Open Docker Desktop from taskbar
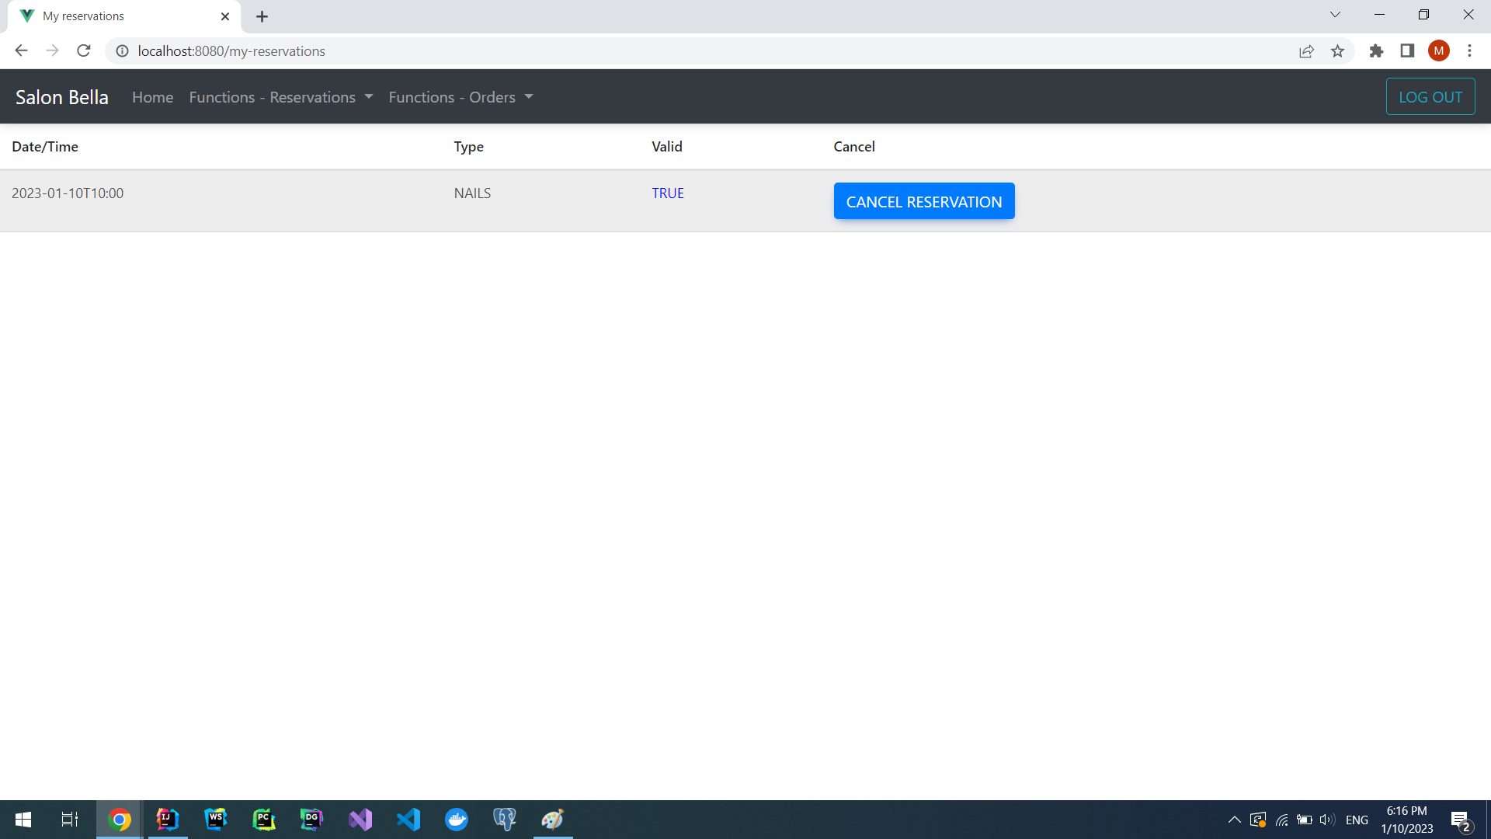This screenshot has width=1491, height=839. coord(457,820)
